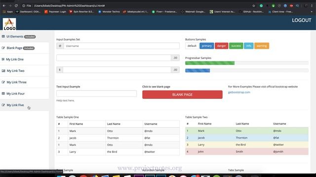Open the Monster Techno bookmark
This screenshot has width=316, height=177.
[x=109, y=12]
